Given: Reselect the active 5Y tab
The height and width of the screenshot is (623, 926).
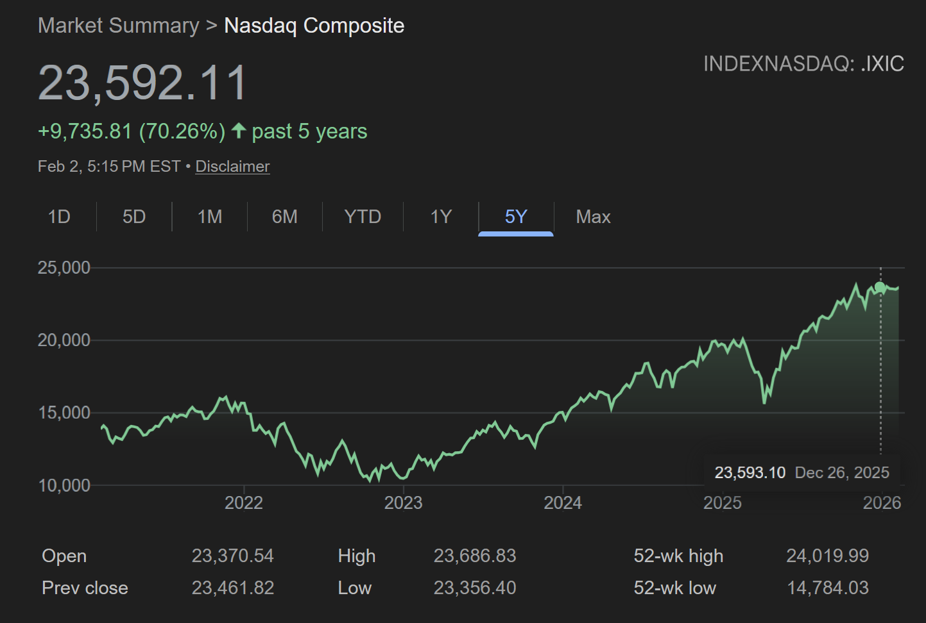Looking at the screenshot, I should [516, 217].
